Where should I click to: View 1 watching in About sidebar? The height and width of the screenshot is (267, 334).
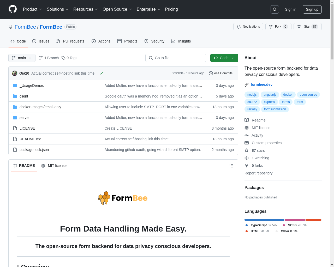[x=257, y=158]
